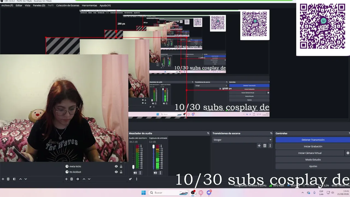Image resolution: width=350 pixels, height=197 pixels.
Task: Move the selected source up
Action: 84,179
